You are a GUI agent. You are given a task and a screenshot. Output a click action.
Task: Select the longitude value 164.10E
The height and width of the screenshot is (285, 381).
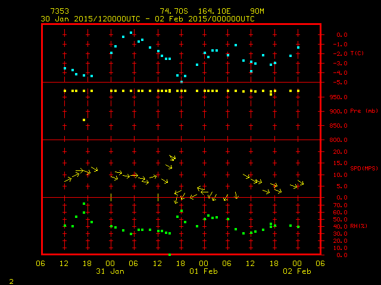(x=217, y=11)
